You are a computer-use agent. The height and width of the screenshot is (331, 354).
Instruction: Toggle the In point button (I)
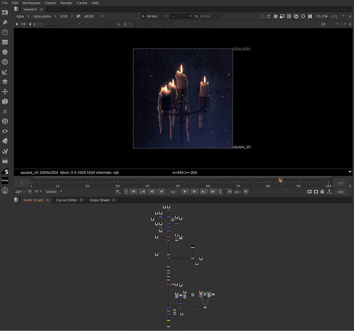click(x=126, y=192)
